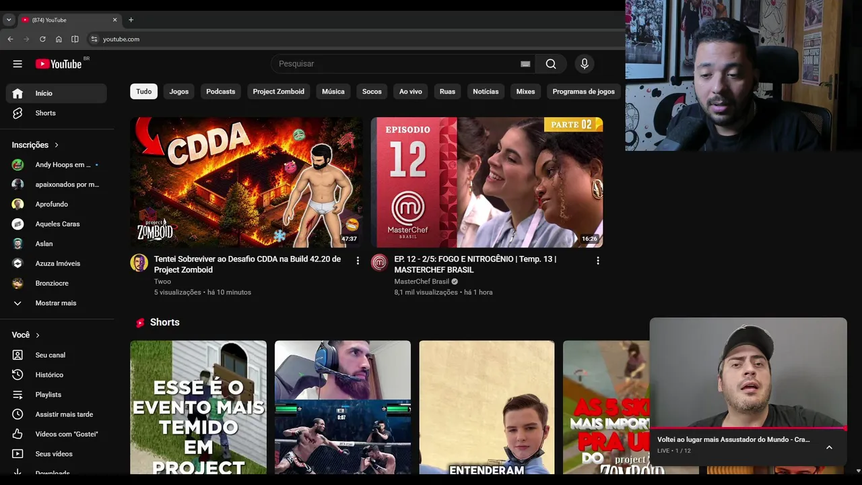Open the Bronziocre channel
This screenshot has height=485, width=862.
coord(57,284)
